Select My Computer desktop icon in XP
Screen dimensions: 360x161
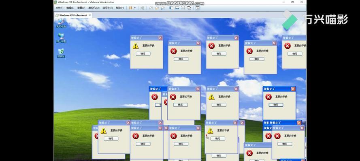pos(61,23)
